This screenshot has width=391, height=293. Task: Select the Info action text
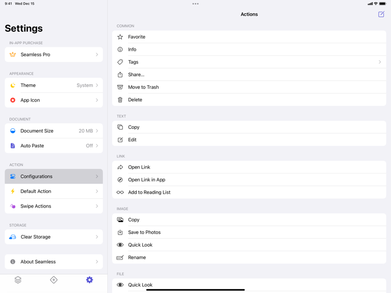132,49
